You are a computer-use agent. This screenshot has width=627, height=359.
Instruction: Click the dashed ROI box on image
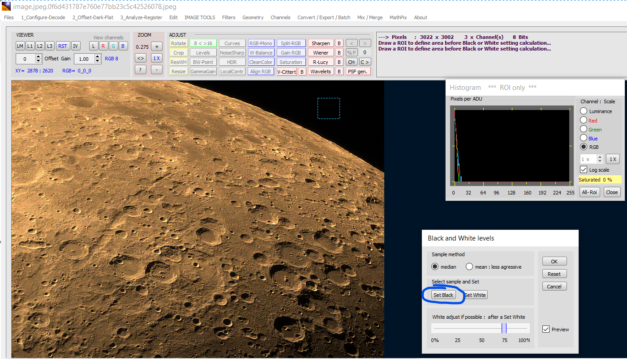[329, 108]
